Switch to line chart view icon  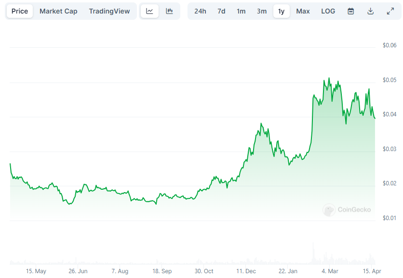[149, 11]
